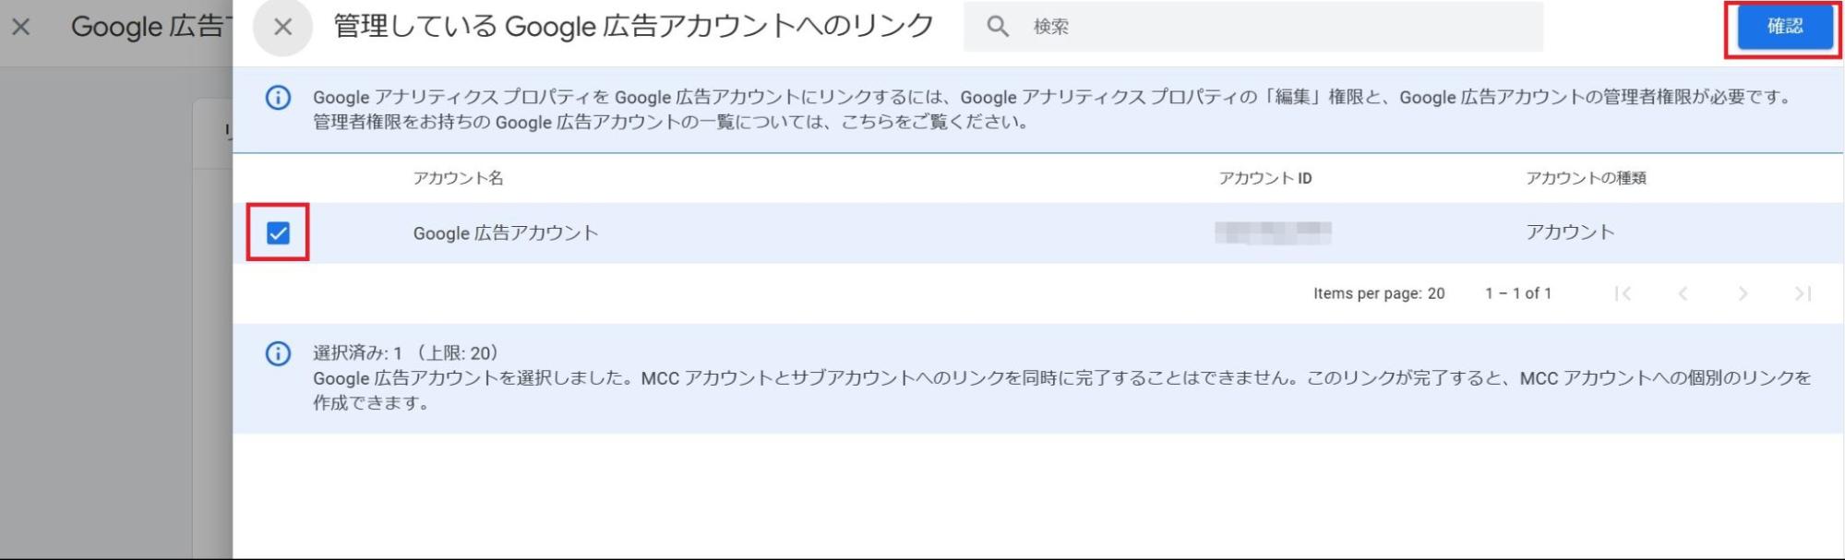Jump to first page with the pagination icon
The width and height of the screenshot is (1845, 560).
pyautogui.click(x=1622, y=292)
